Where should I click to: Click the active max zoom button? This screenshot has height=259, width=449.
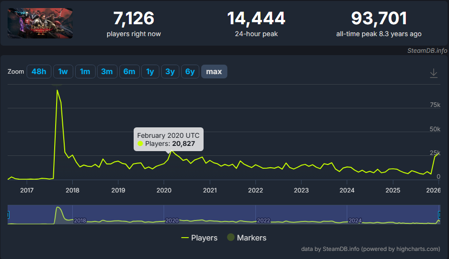pos(214,72)
